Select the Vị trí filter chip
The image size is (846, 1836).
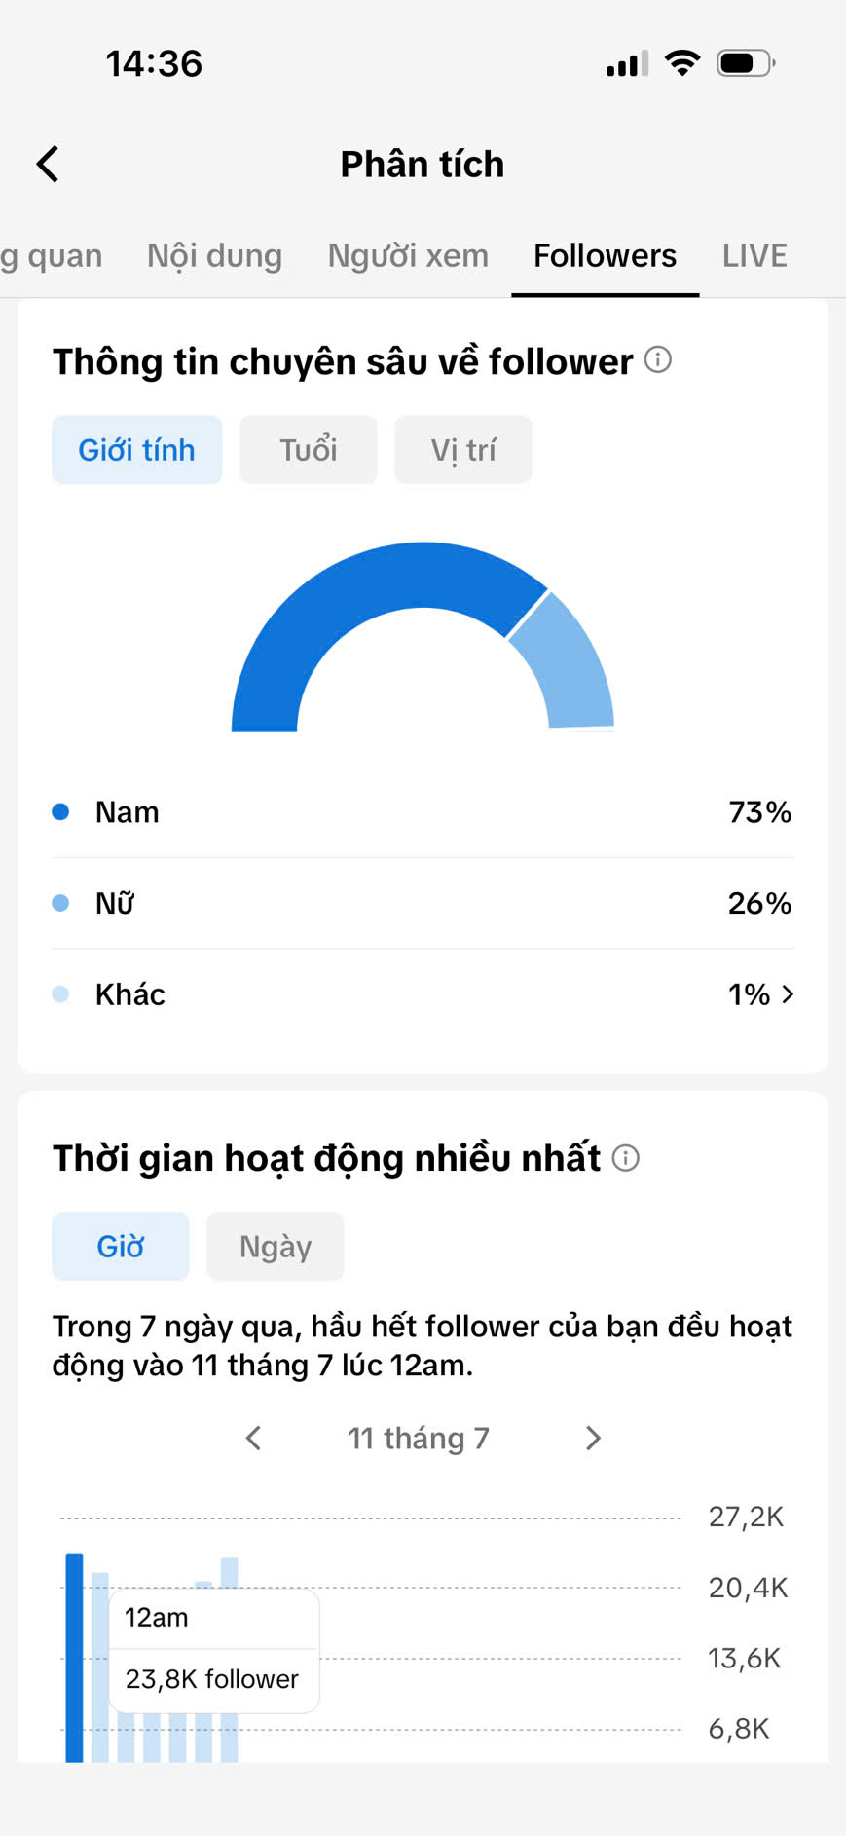463,450
